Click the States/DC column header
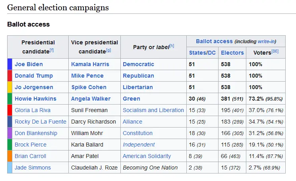 pyautogui.click(x=202, y=53)
